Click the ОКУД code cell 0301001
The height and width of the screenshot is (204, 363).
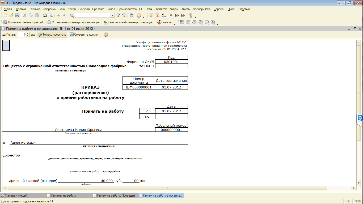click(171, 62)
